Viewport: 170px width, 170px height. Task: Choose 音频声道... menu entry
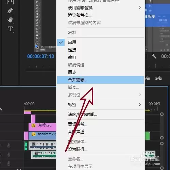(100, 132)
